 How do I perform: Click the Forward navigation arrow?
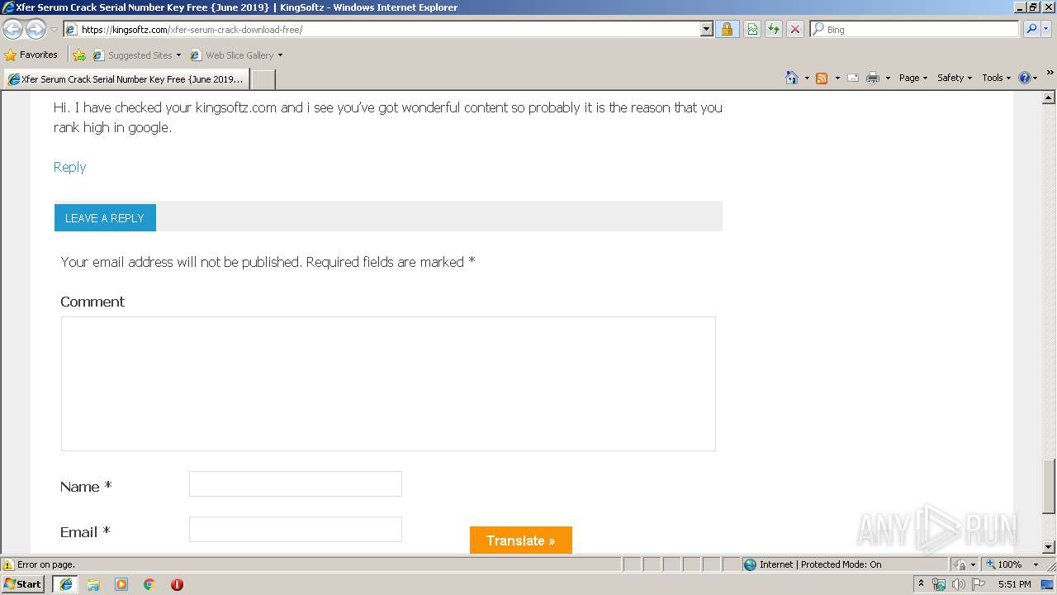point(36,30)
